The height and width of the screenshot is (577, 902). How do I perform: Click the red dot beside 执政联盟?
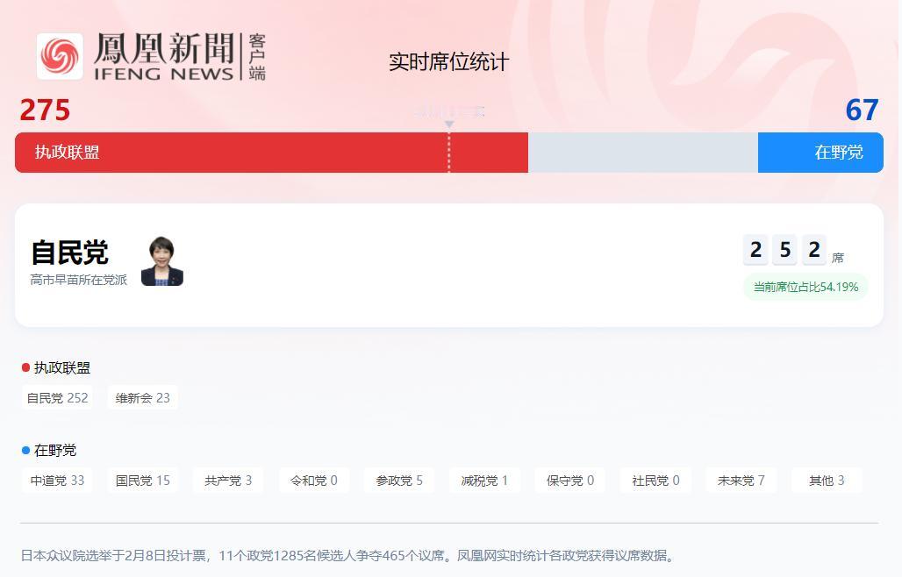pos(24,367)
